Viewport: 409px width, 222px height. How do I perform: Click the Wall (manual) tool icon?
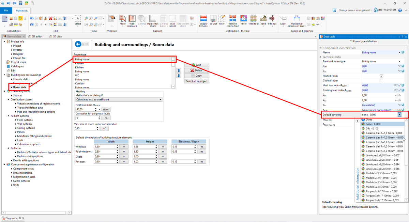coord(132,20)
